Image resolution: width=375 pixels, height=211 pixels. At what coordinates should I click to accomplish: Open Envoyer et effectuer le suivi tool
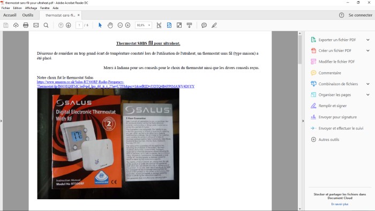(341, 128)
